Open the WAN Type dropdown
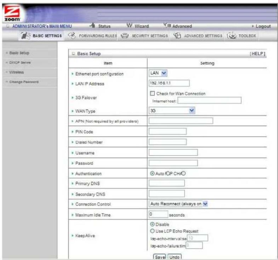278x260 pixels. pyautogui.click(x=172, y=111)
